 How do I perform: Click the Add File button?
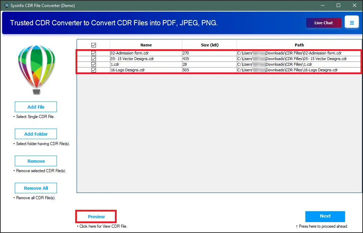click(36, 107)
